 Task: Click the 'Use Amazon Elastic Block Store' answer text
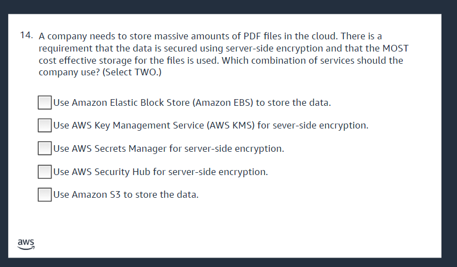click(x=192, y=102)
